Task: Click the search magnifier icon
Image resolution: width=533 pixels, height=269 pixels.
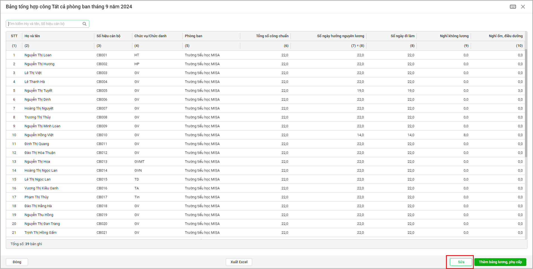Action: click(x=85, y=24)
